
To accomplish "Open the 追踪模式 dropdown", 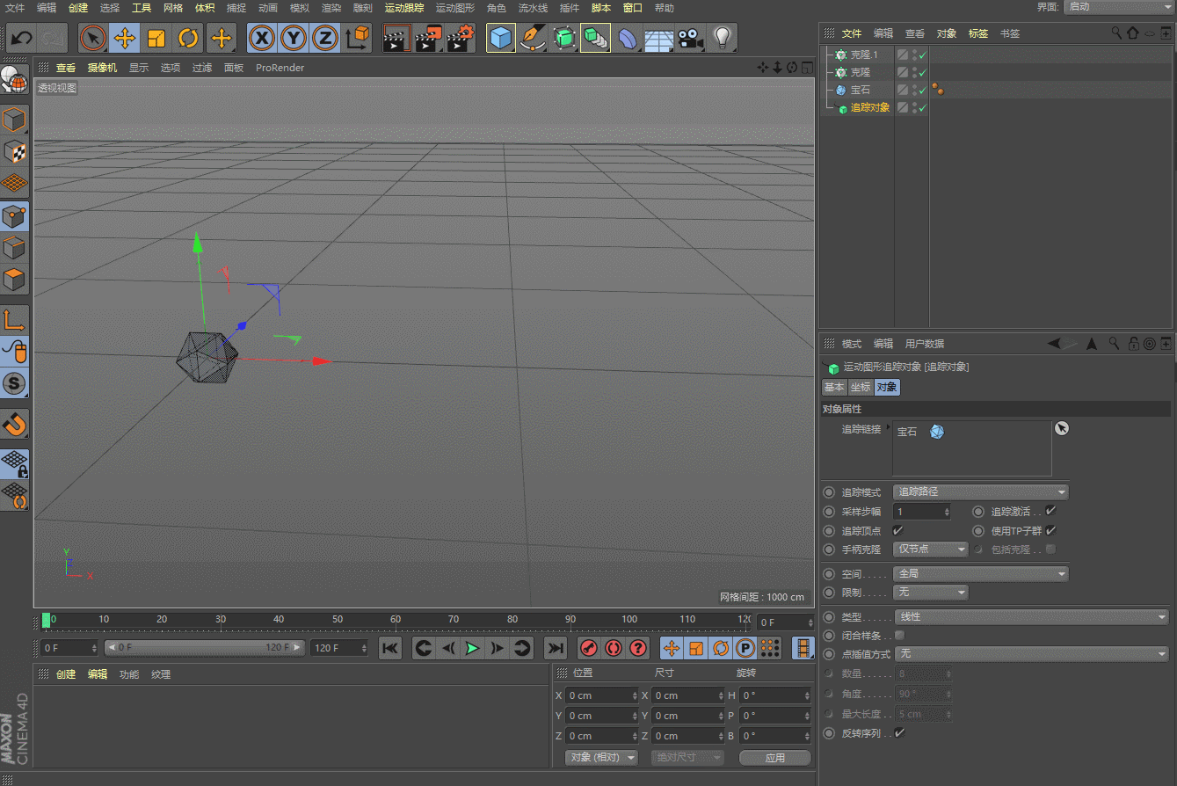I will click(x=980, y=492).
